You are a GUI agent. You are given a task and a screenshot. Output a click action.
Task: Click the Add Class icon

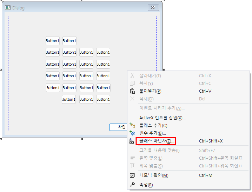[x=132, y=125]
